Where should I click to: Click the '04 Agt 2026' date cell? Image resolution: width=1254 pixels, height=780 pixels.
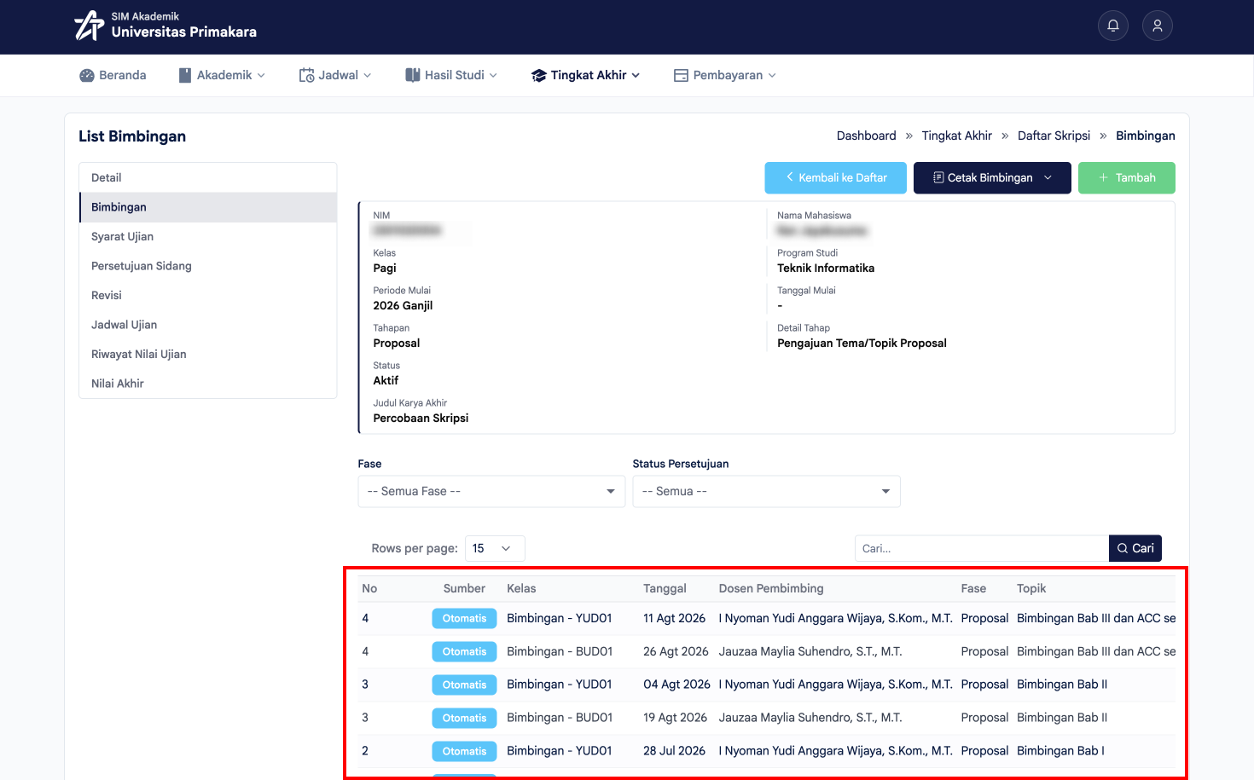676,685
